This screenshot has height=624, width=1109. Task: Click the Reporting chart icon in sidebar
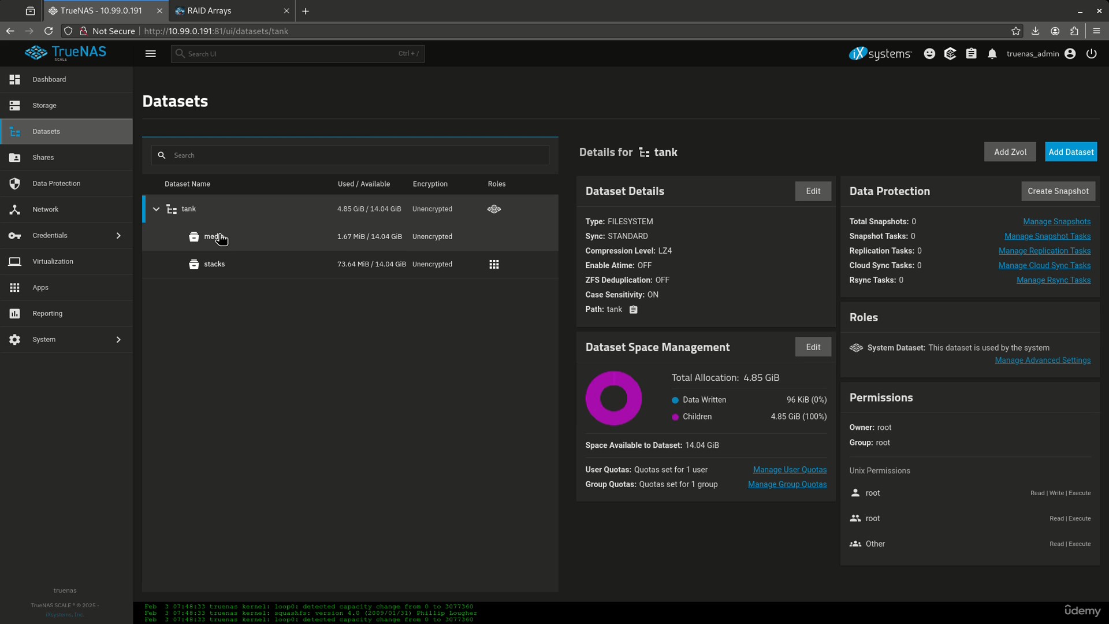coord(15,313)
